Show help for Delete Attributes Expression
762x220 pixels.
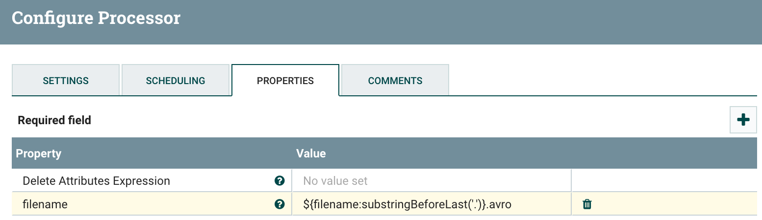click(x=279, y=181)
